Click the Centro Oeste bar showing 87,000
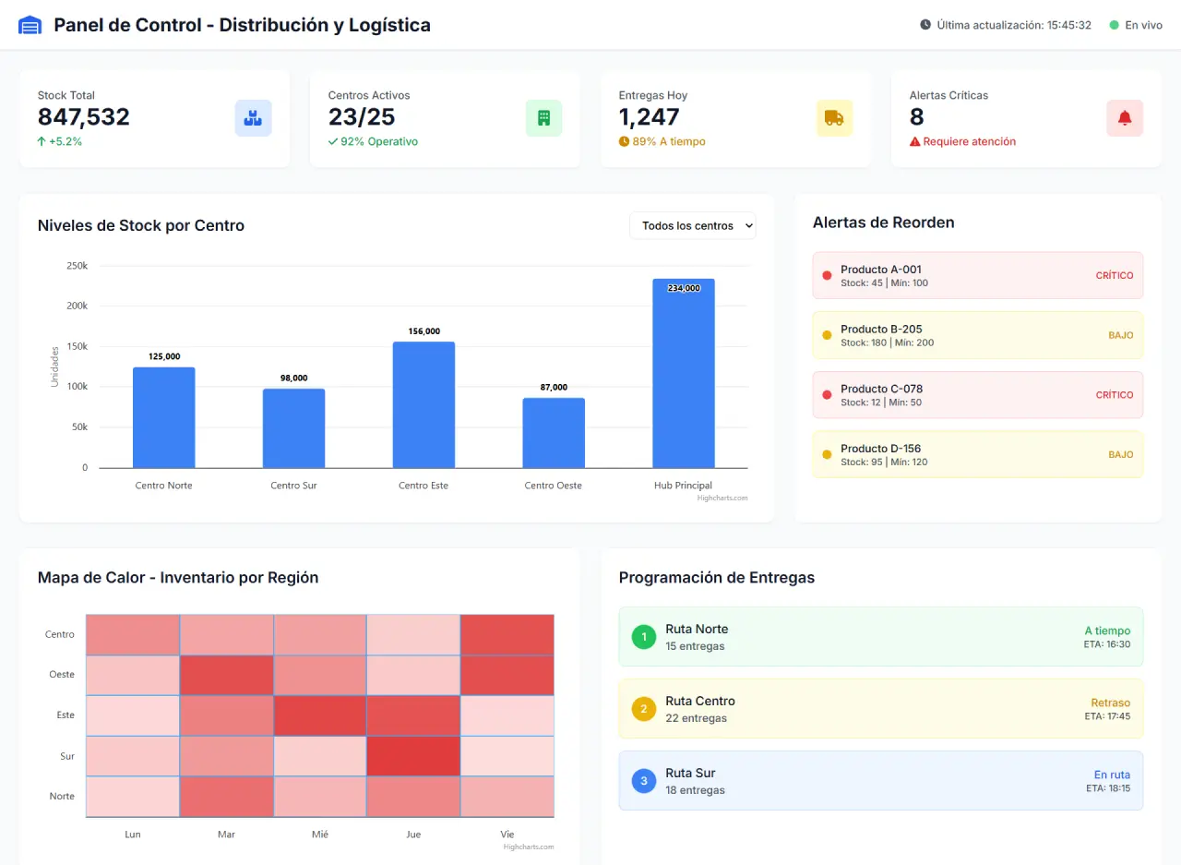 [x=554, y=433]
